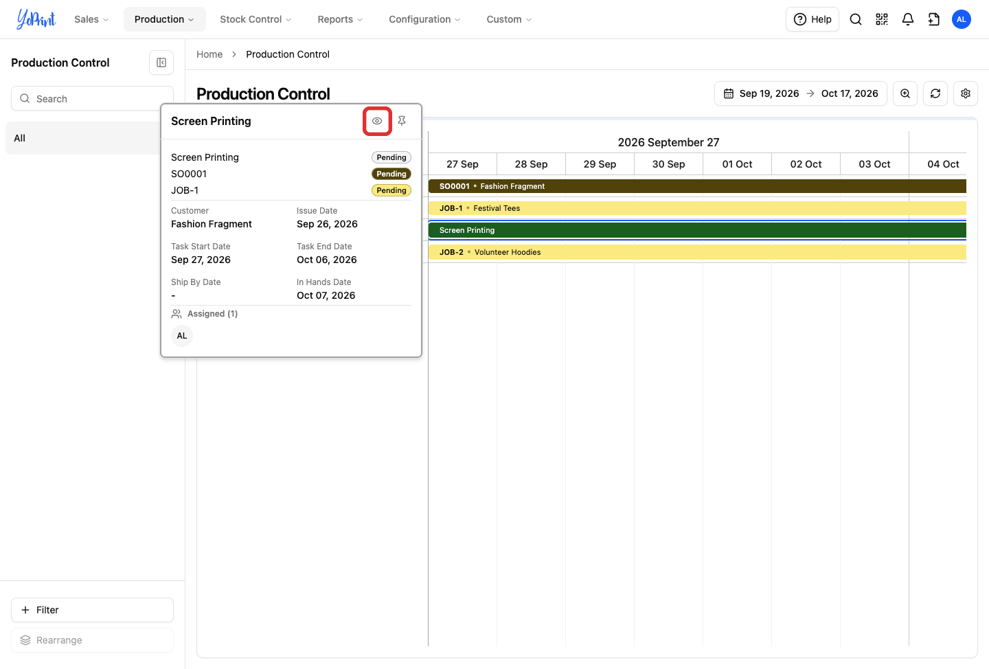Image resolution: width=989 pixels, height=669 pixels.
Task: Click the AL assignee avatar in popup
Action: pos(182,336)
